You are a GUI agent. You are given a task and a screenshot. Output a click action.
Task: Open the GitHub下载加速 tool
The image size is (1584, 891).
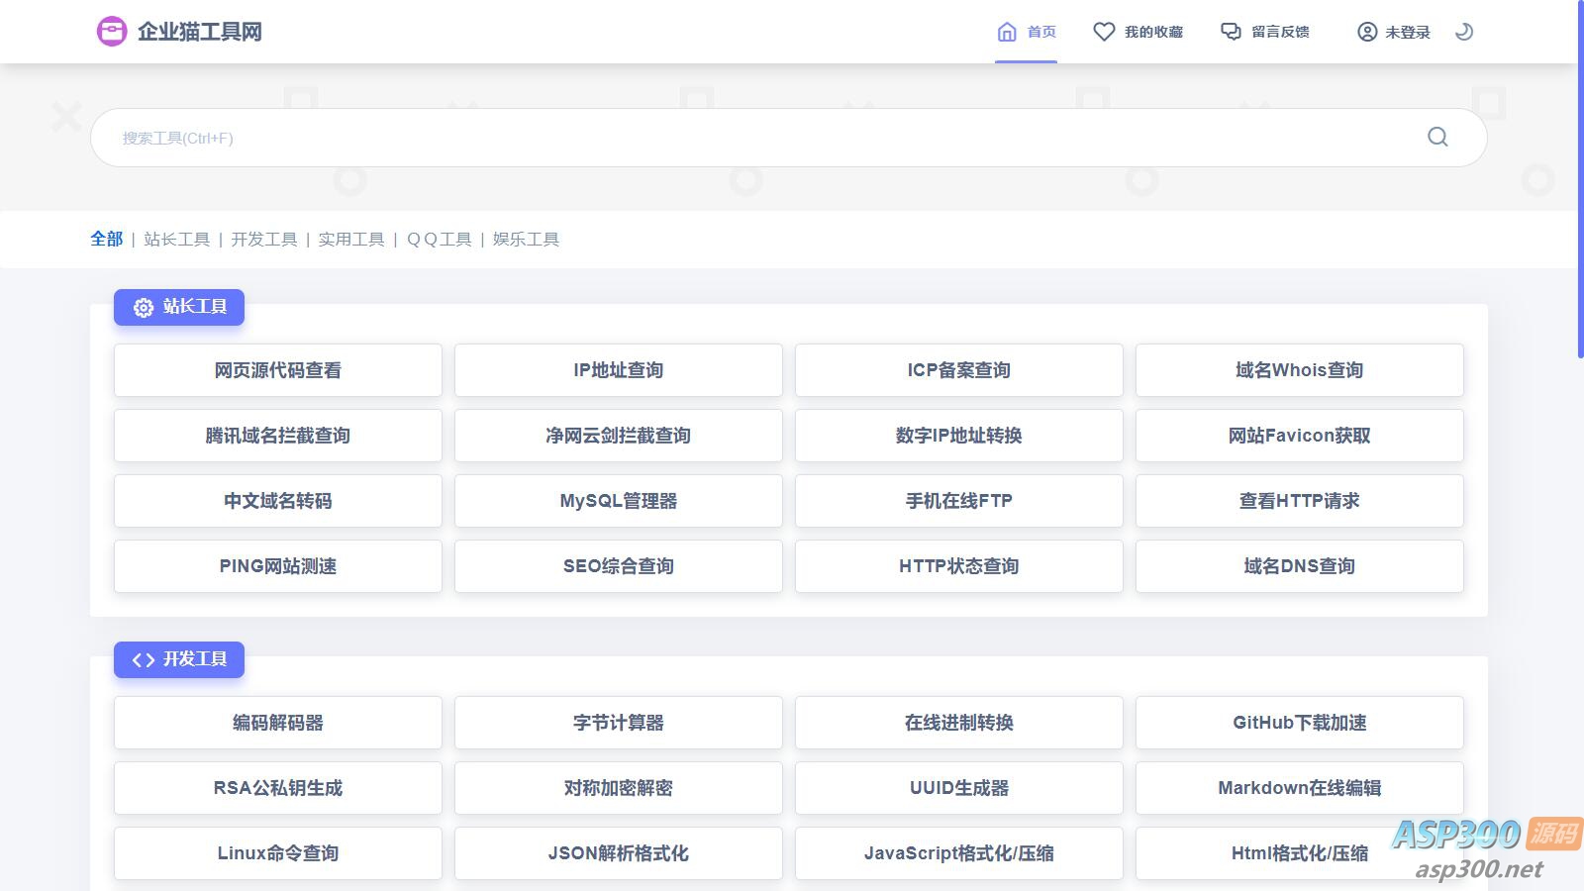coord(1300,723)
